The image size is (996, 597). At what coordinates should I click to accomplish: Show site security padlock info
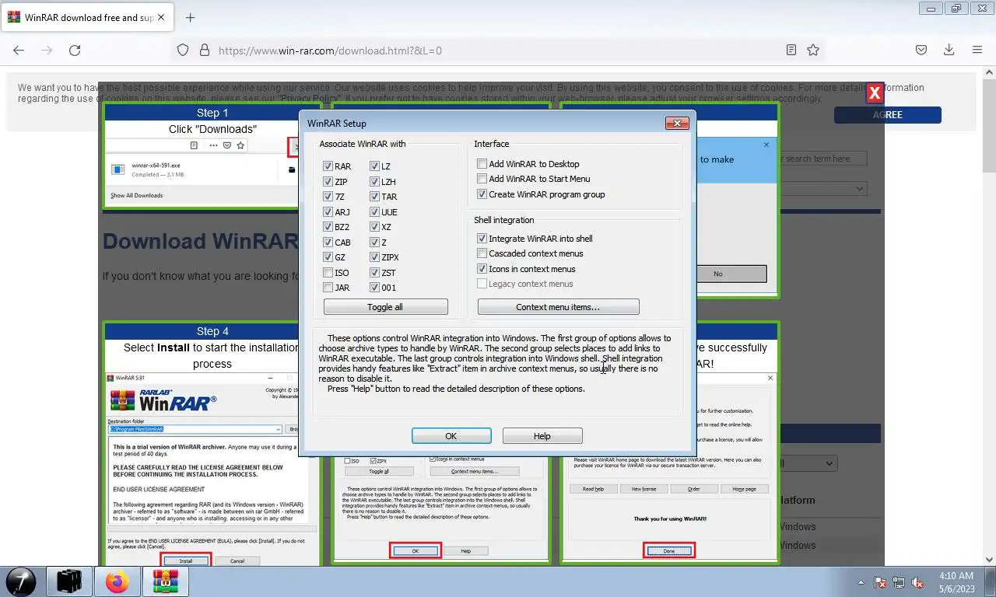pyautogui.click(x=205, y=50)
